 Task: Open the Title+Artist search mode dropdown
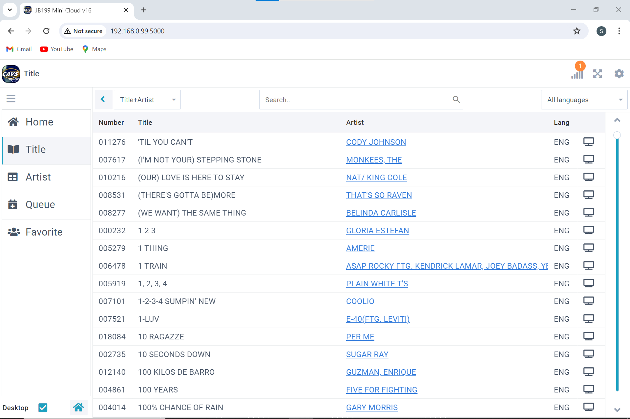147,100
